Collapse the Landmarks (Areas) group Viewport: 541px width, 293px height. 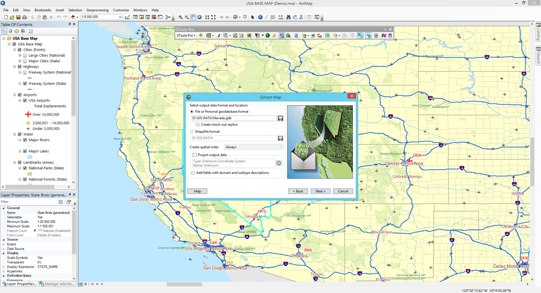coord(15,162)
